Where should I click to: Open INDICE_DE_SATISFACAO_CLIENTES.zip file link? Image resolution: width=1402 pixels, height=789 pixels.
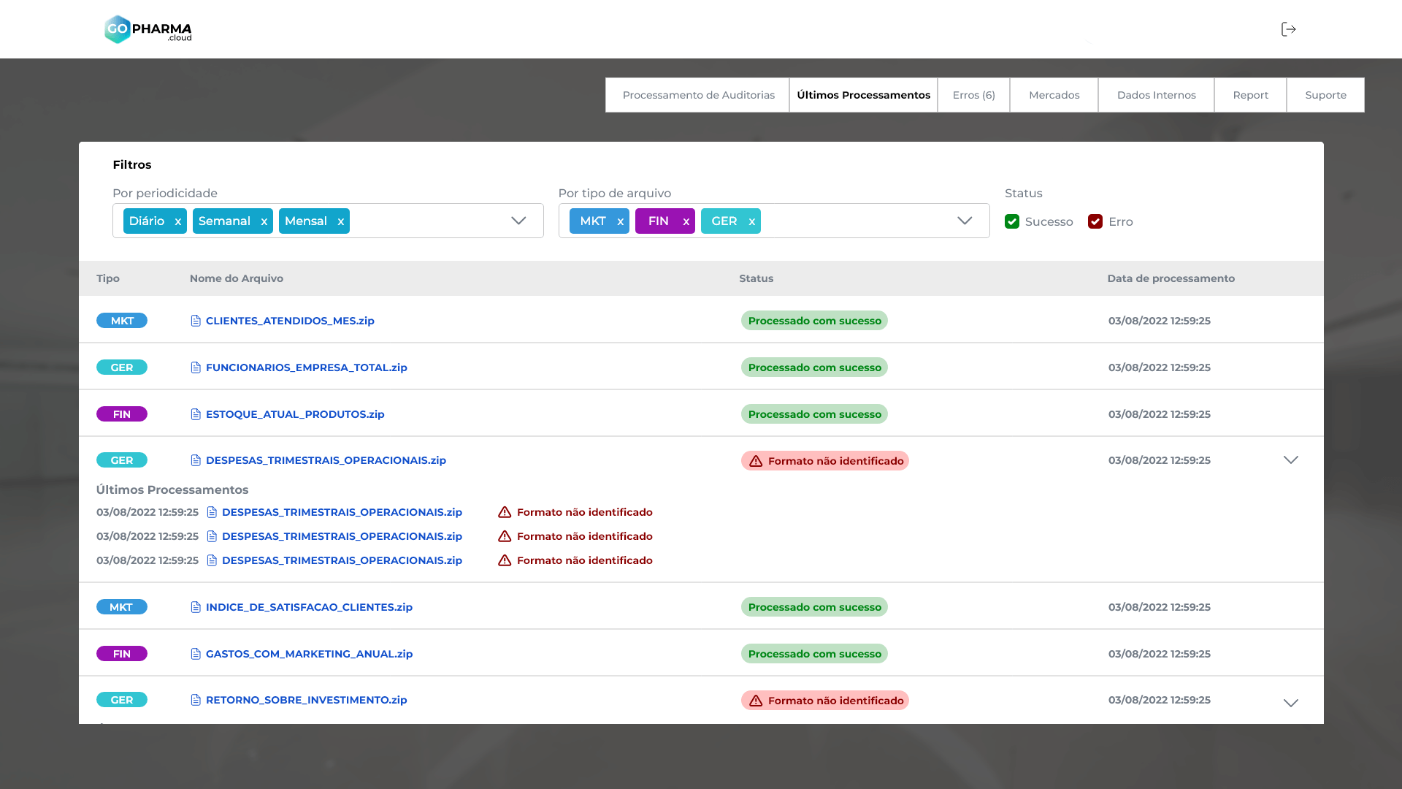[x=309, y=607]
